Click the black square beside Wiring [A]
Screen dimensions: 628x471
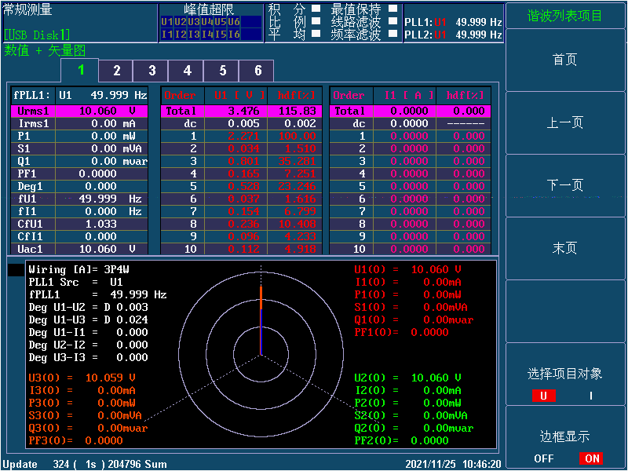point(16,270)
